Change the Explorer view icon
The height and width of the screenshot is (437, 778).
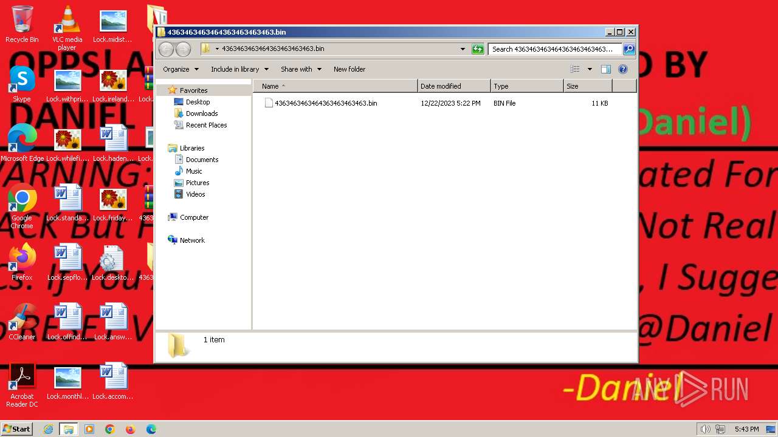(574, 69)
